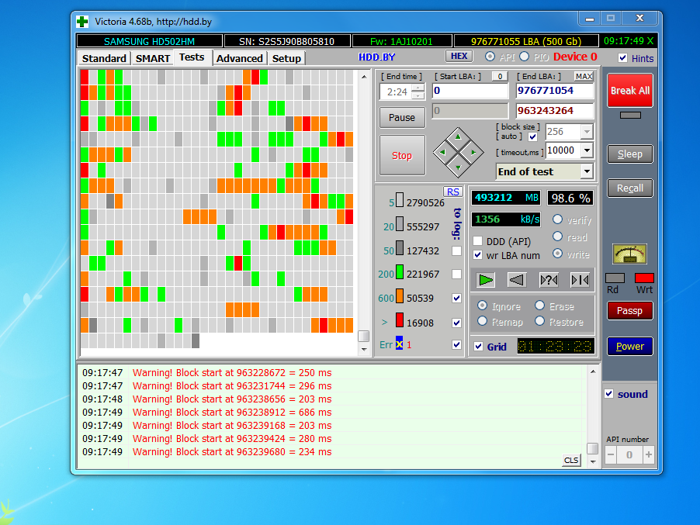Toggle log checkbox for Err blocks
This screenshot has width=700, height=525.
(x=456, y=345)
